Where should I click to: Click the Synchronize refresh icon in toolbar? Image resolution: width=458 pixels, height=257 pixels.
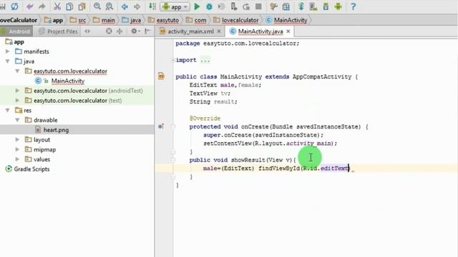point(14,6)
